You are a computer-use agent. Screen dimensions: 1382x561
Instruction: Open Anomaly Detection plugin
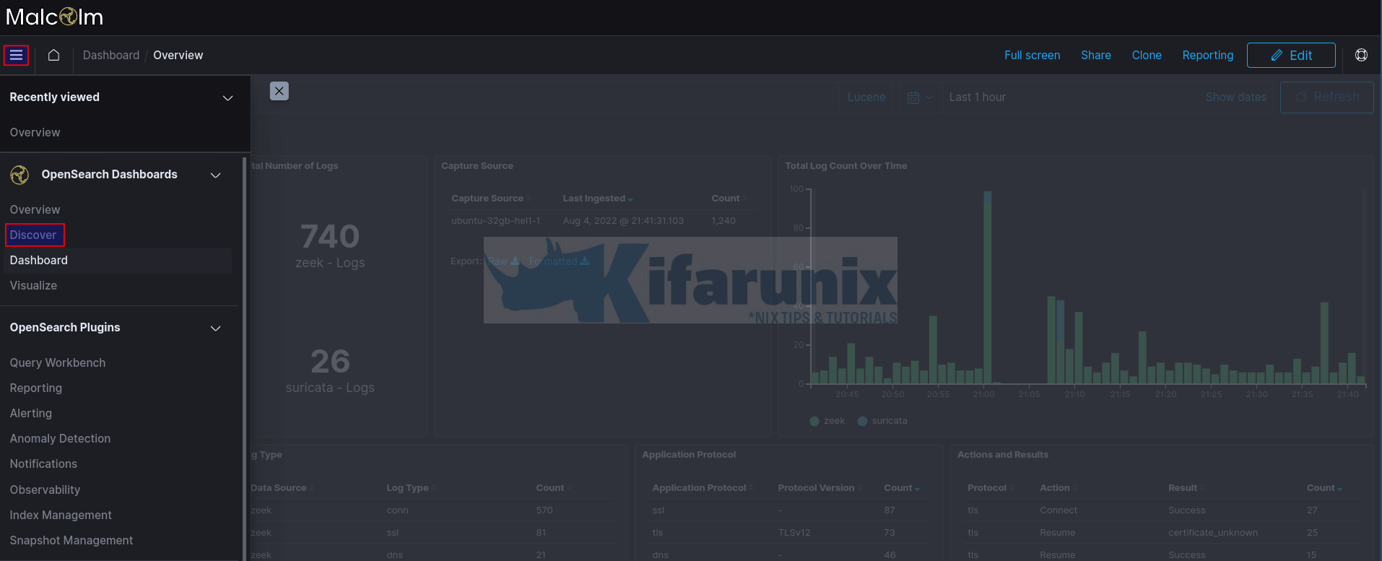(x=60, y=439)
